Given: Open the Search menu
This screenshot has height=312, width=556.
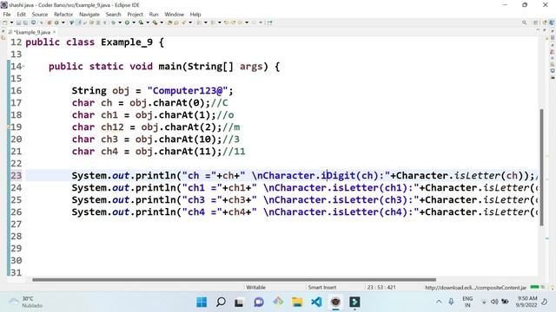Looking at the screenshot, I should point(114,14).
